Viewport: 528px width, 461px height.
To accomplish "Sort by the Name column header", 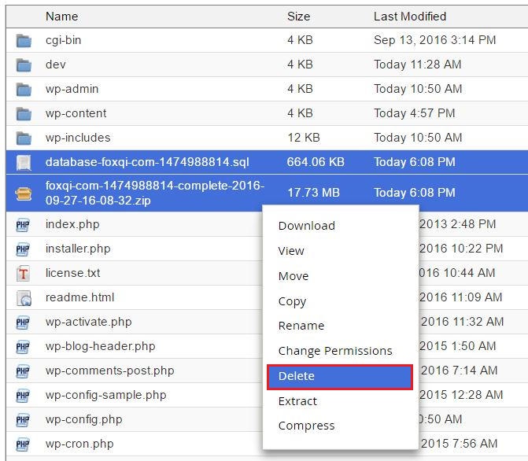I will [x=61, y=17].
